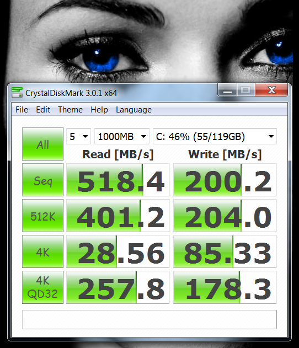Close the CrystalDiskMark window
Screen dimensions: 299x348
pos(271,90)
